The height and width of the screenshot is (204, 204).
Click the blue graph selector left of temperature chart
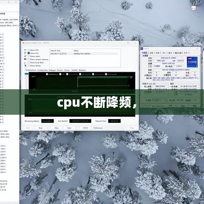point(26,74)
